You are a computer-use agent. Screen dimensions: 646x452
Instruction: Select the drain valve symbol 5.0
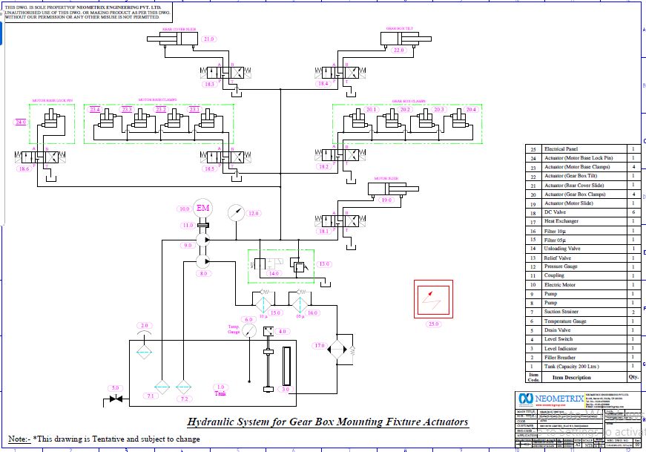click(115, 399)
